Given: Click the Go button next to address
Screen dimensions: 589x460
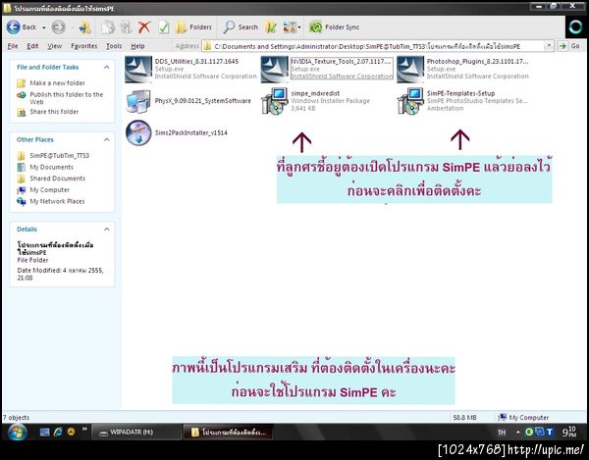Looking at the screenshot, I should coord(570,46).
